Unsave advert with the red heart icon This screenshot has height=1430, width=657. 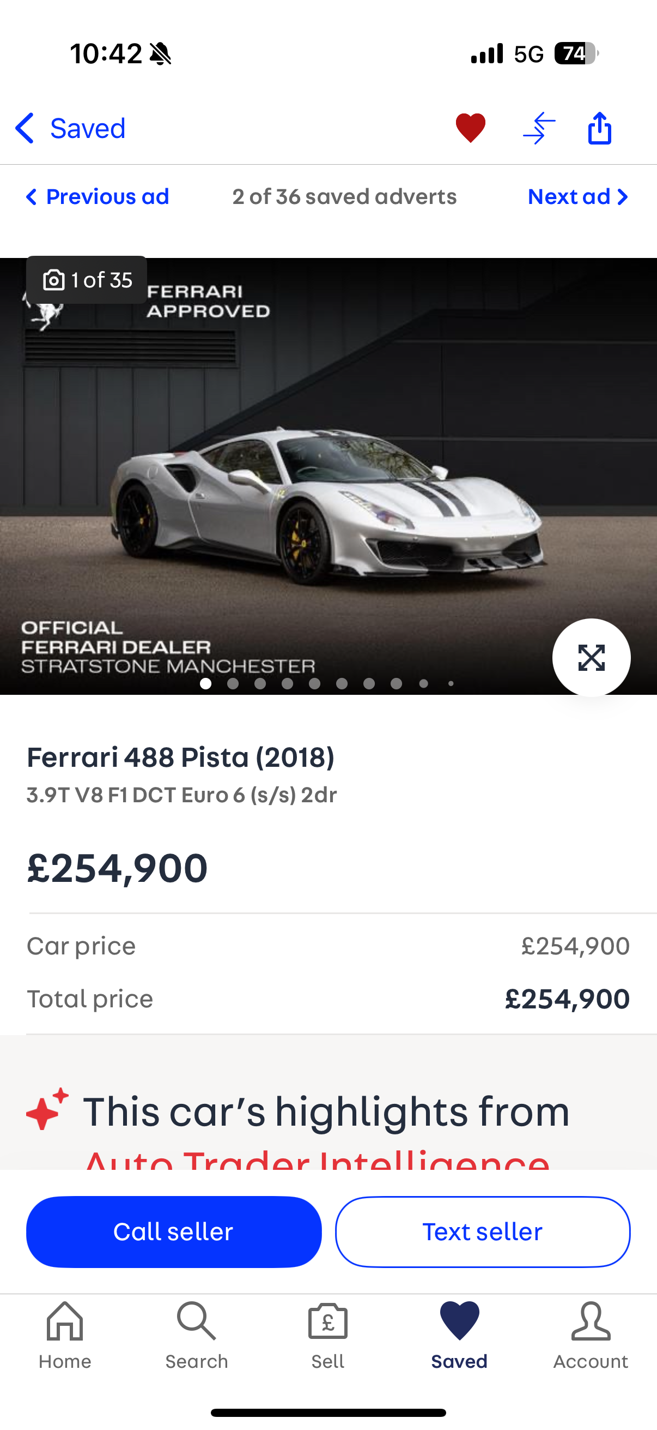pyautogui.click(x=470, y=128)
